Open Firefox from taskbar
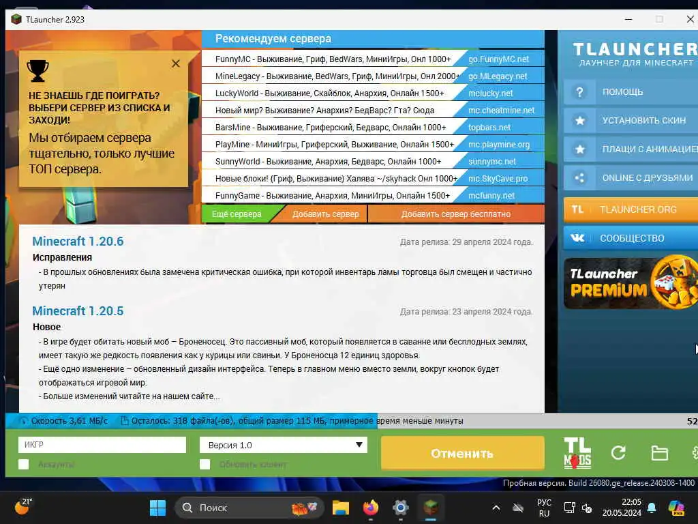Viewport: 698px width, 524px height. 370,508
